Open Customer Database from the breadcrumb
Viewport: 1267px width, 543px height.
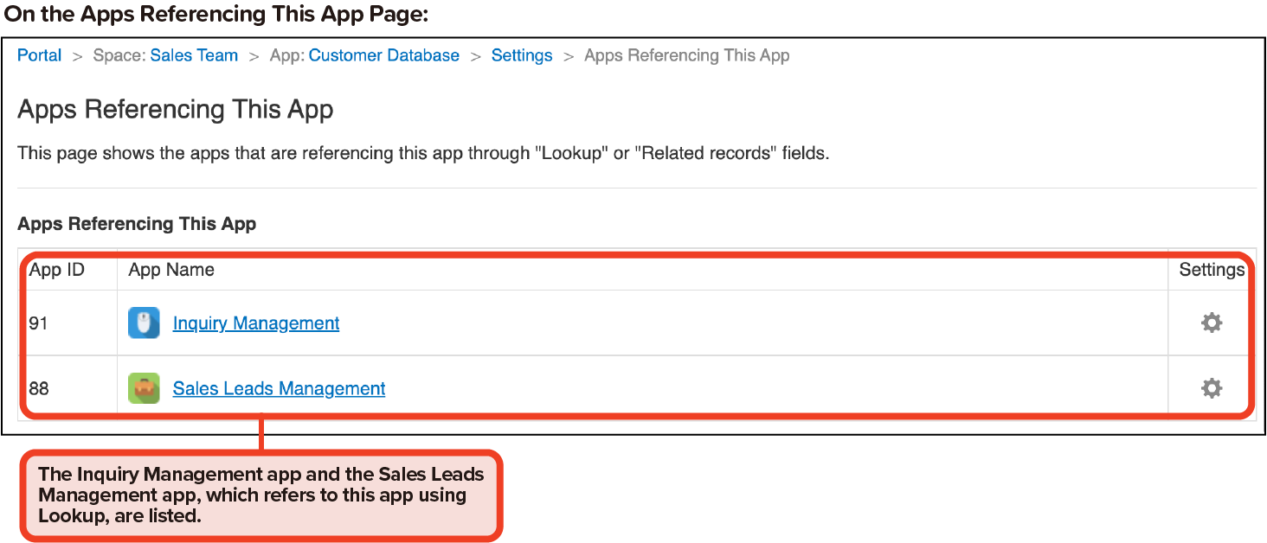pyautogui.click(x=383, y=55)
